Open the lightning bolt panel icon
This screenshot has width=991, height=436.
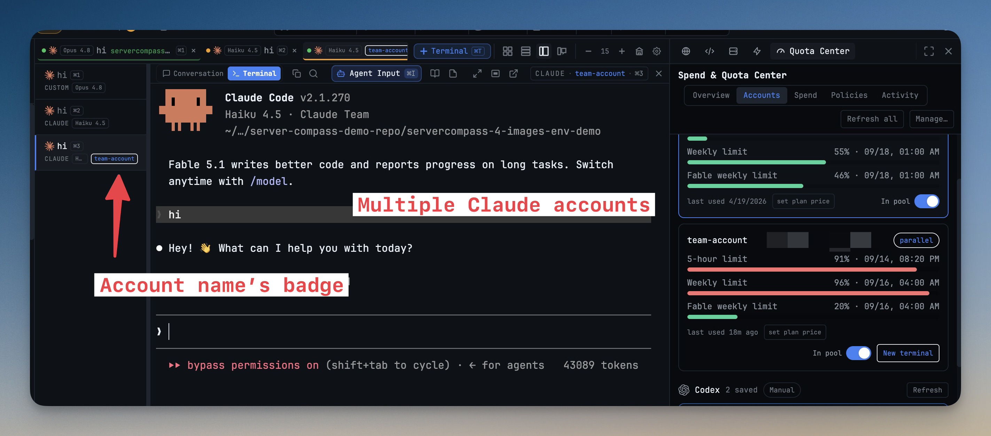(757, 51)
